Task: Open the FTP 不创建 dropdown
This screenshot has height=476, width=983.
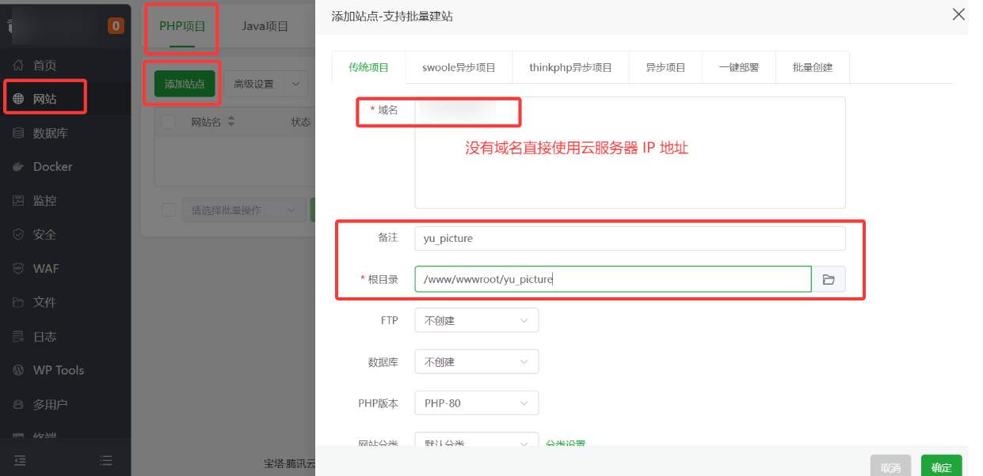Action: click(477, 321)
